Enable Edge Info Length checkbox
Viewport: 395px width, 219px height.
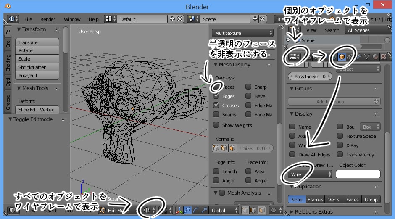click(x=216, y=171)
